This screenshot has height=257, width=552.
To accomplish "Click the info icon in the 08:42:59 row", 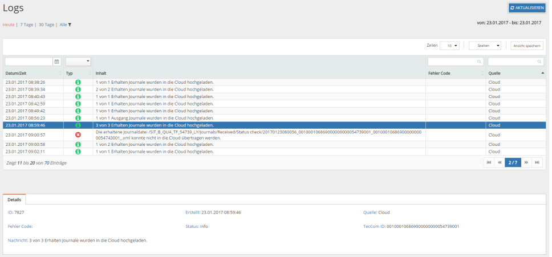I will 78,104.
